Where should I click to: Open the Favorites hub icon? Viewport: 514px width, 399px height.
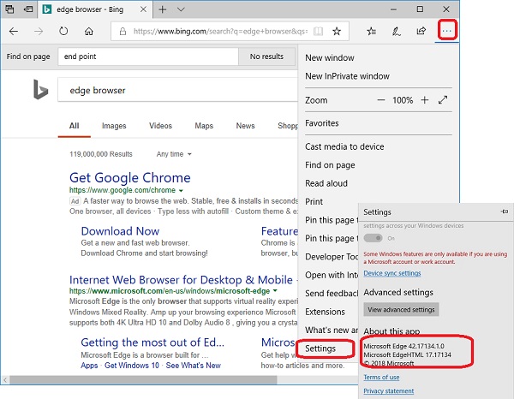[x=372, y=32]
